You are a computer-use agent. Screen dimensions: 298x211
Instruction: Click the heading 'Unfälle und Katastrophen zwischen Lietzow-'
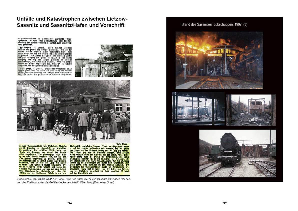pos(72,19)
